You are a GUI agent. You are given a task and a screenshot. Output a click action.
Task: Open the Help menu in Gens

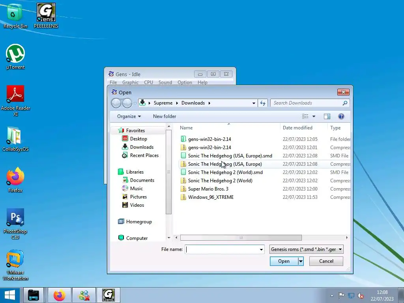(x=202, y=82)
